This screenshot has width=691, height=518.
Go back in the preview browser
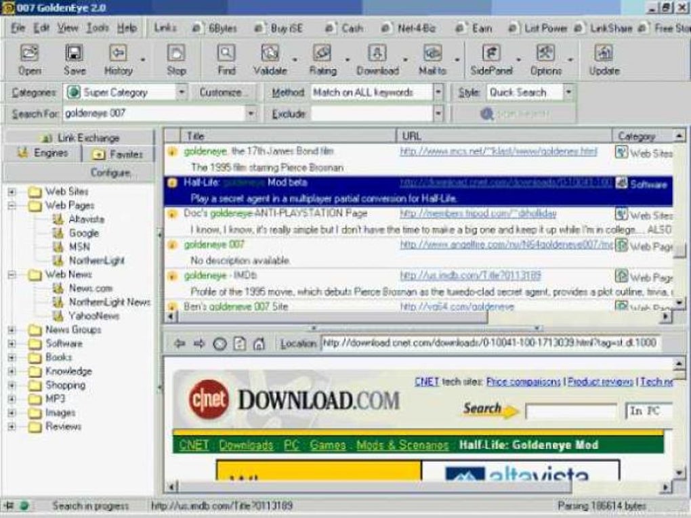click(x=179, y=343)
